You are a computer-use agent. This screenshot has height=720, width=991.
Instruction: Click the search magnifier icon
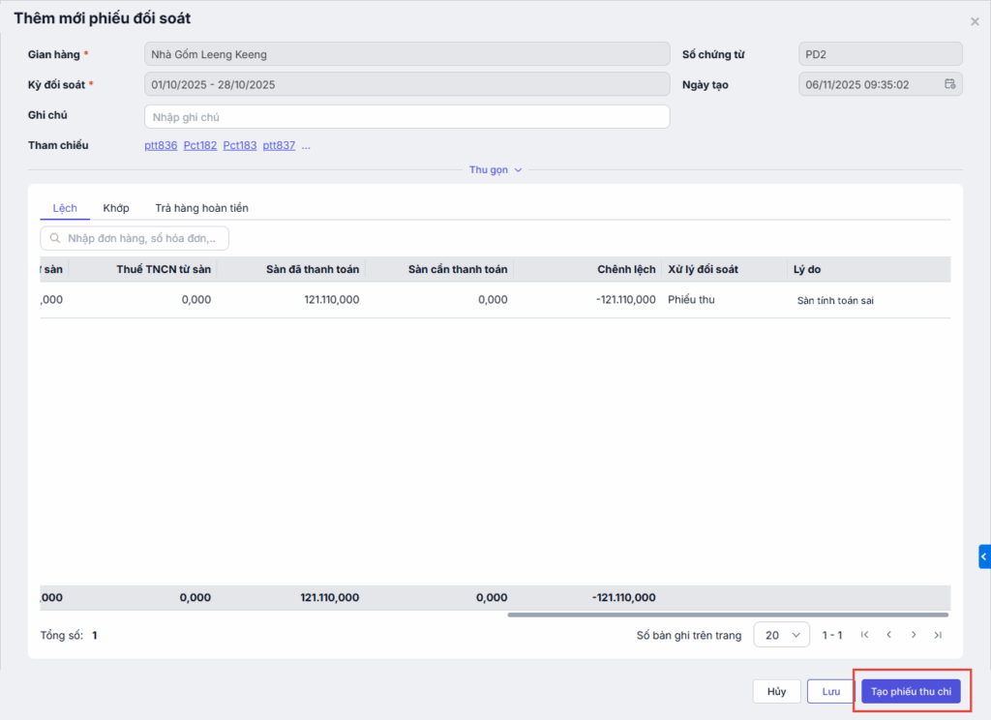tap(54, 238)
